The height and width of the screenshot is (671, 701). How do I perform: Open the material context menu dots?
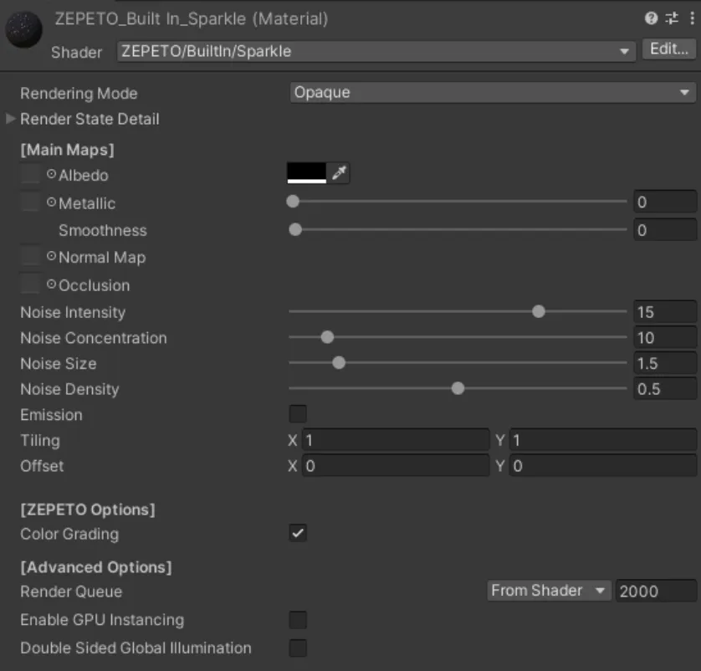click(692, 18)
